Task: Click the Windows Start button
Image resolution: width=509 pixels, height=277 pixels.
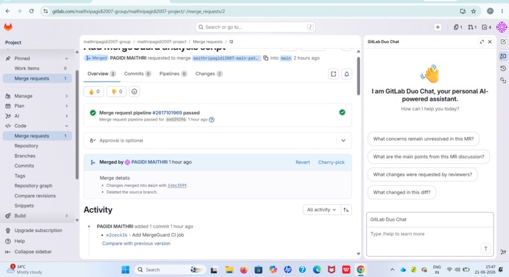Action: [125, 269]
